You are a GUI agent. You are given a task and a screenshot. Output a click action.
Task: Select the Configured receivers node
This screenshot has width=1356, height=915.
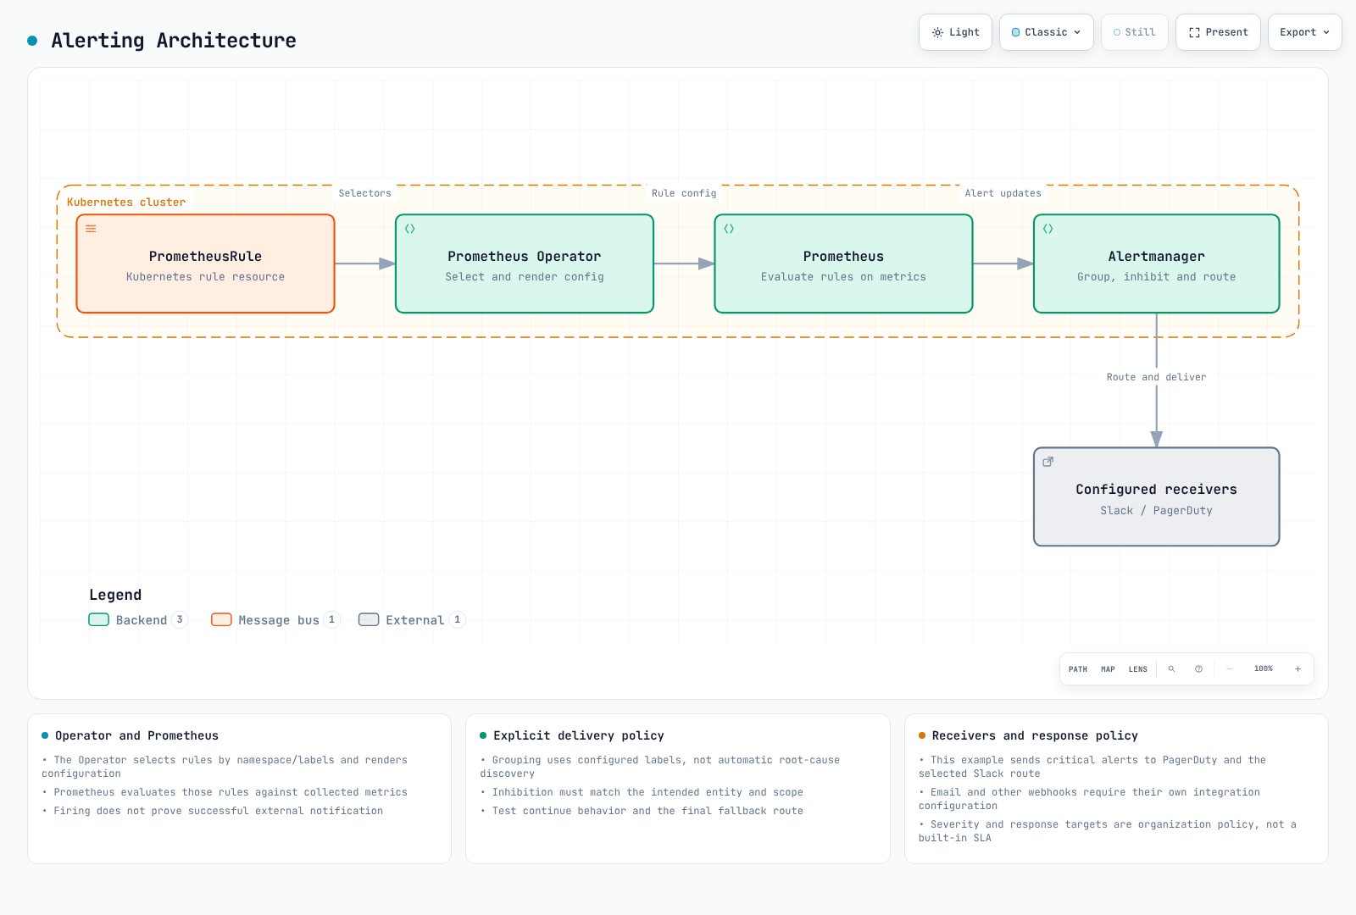coord(1157,496)
